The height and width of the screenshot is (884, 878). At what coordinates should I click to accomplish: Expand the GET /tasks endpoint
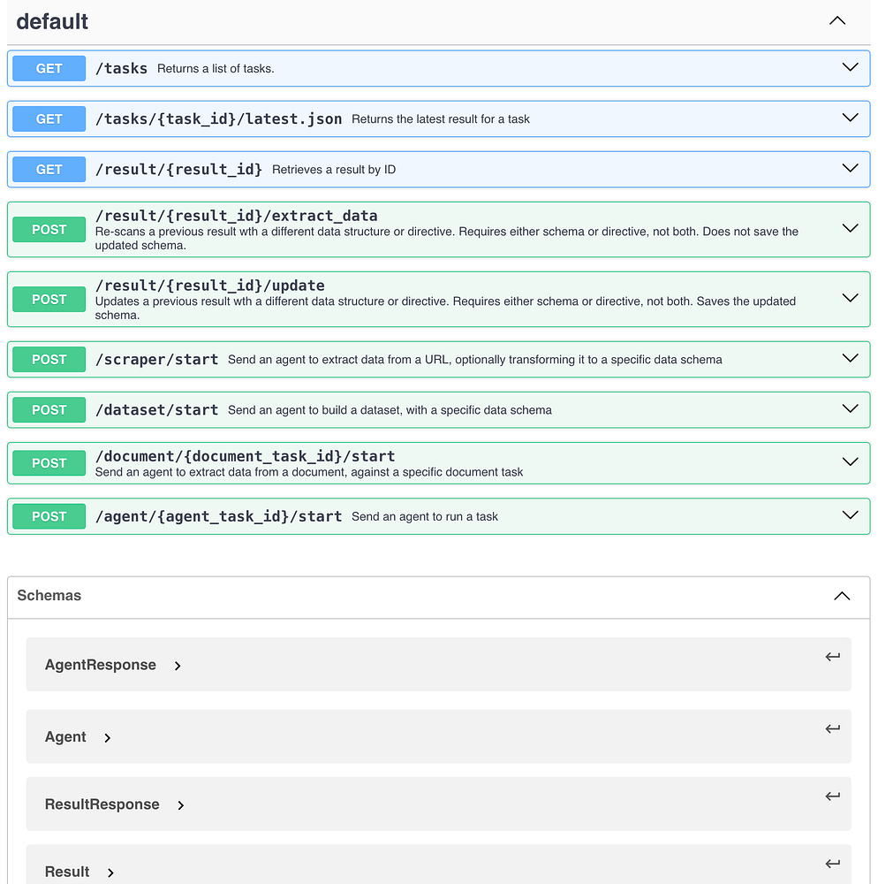pos(850,68)
